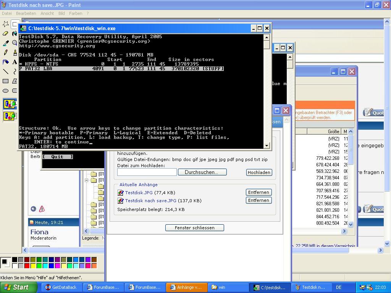Open the Bearbeiten menu
391x293 pixels.
point(26,13)
